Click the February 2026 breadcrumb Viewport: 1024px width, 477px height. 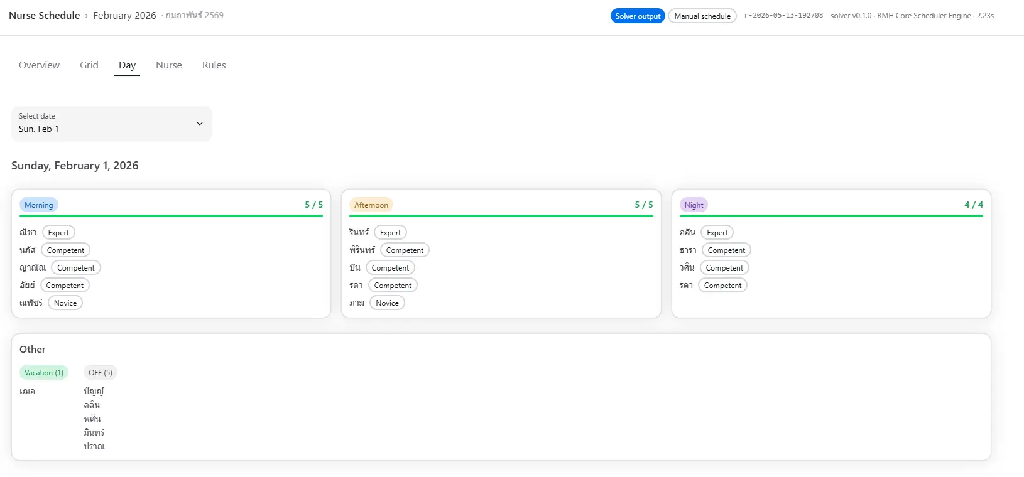pyautogui.click(x=124, y=16)
